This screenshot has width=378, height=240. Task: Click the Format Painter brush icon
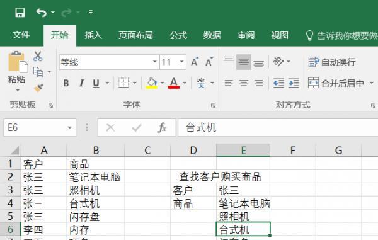(38, 88)
